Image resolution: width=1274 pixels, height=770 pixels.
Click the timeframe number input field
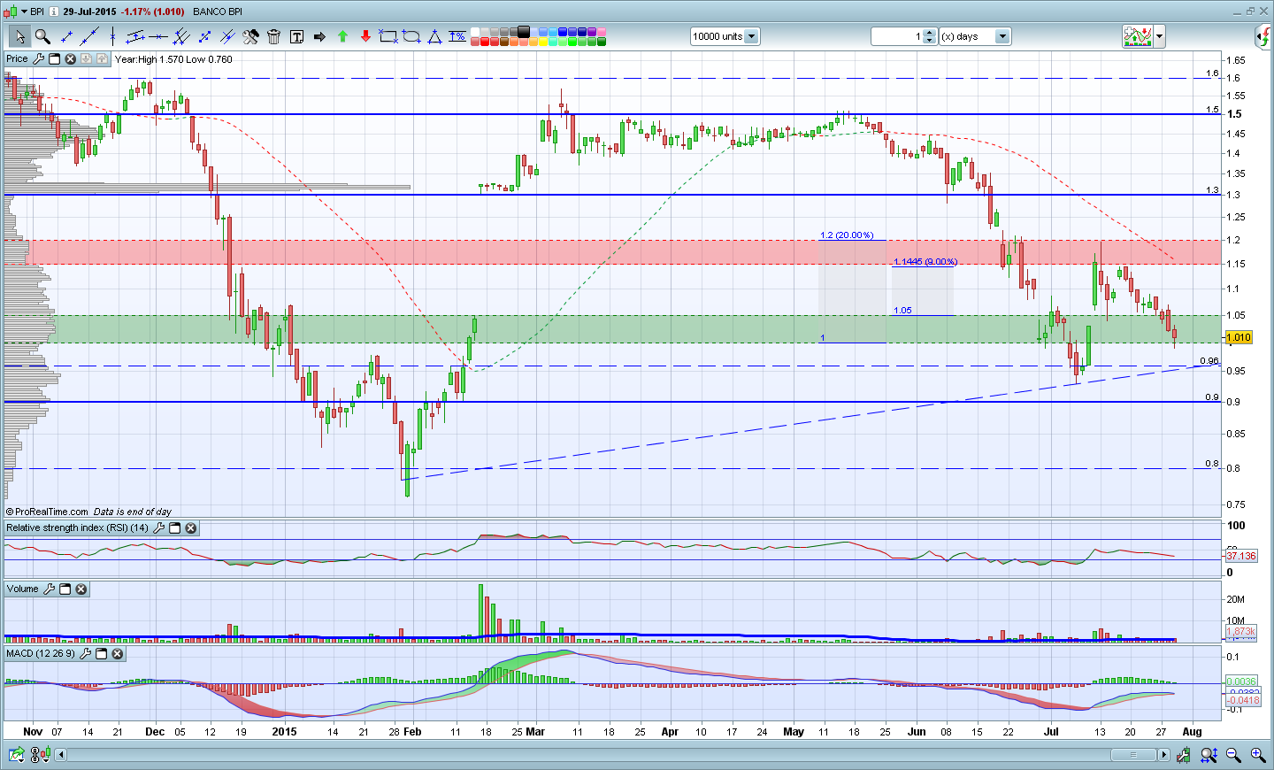pos(897,36)
